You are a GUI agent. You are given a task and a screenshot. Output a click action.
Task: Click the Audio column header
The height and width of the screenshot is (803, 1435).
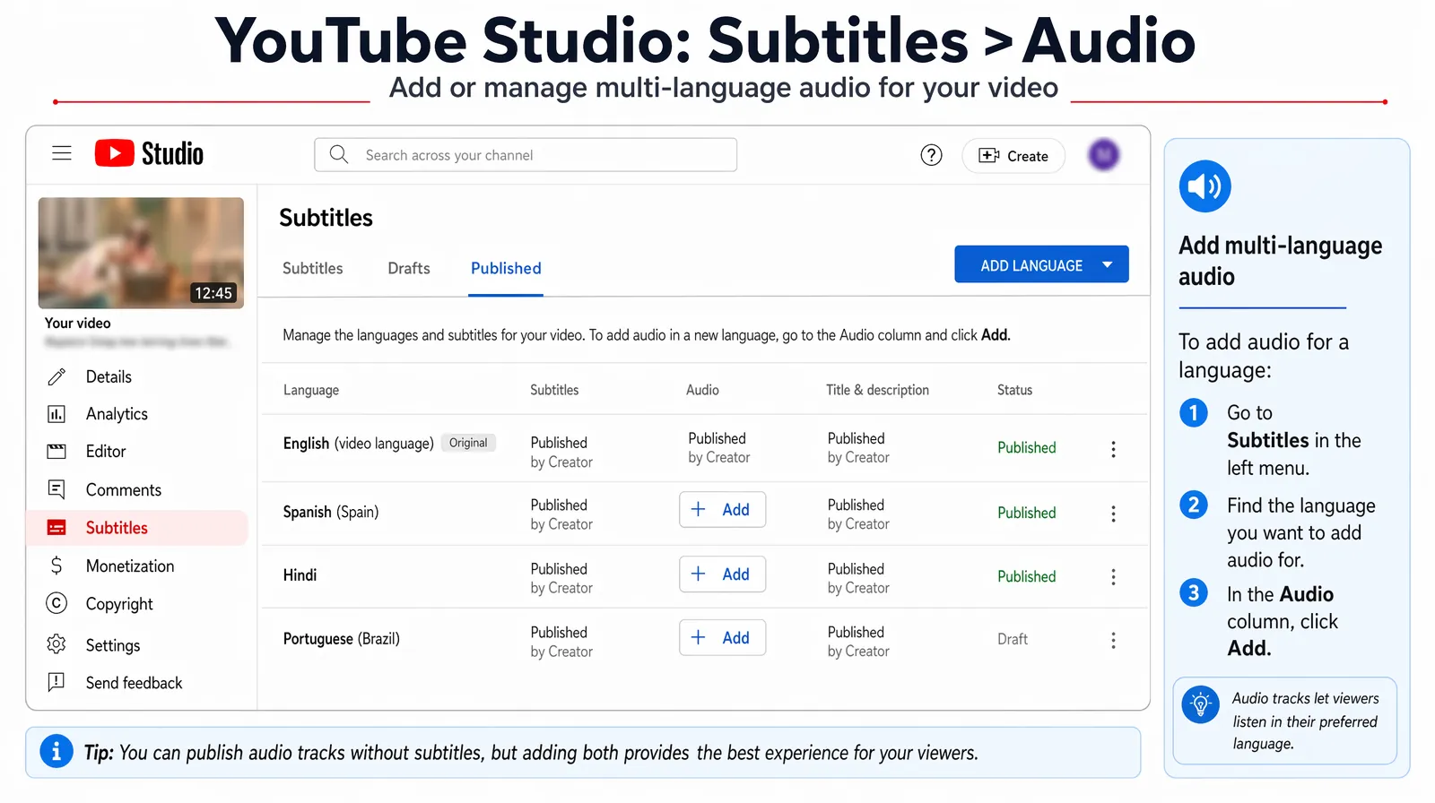tap(702, 390)
